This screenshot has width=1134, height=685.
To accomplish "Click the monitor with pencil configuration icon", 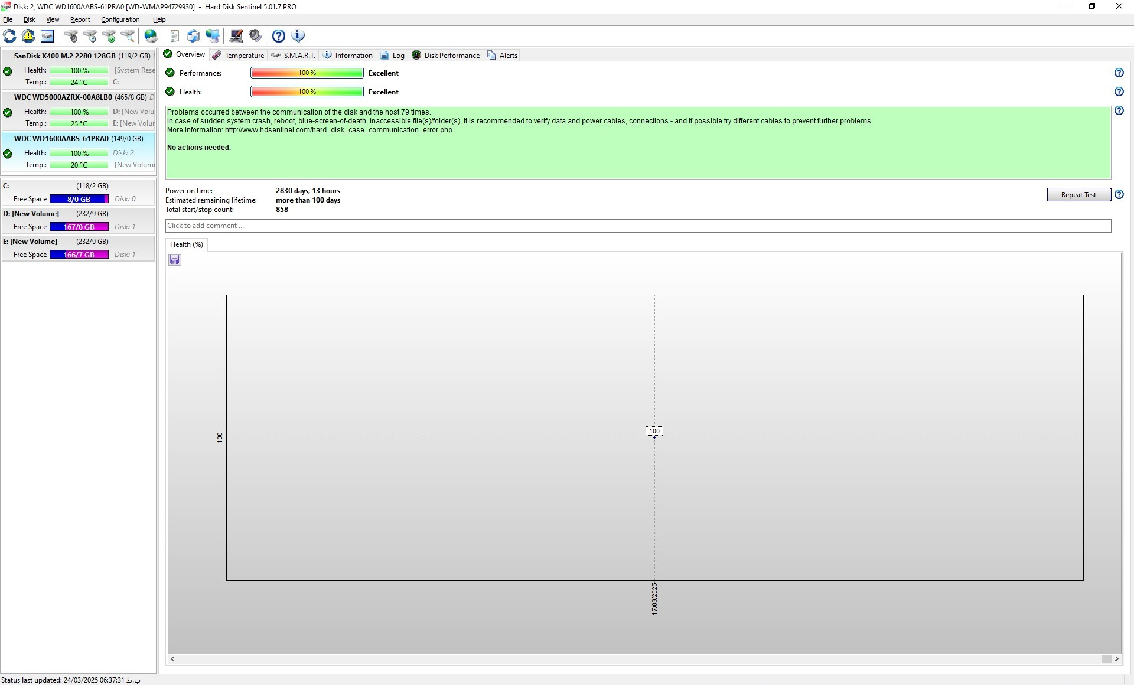I will click(236, 36).
